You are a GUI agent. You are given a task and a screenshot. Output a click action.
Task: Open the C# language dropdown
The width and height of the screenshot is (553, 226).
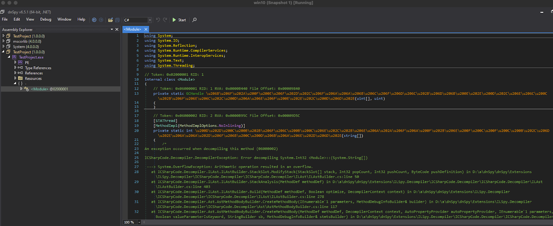tap(150, 20)
